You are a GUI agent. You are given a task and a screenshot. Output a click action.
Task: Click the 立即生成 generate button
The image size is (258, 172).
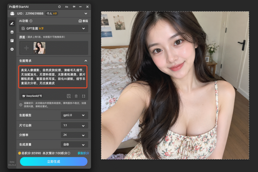point(54,161)
